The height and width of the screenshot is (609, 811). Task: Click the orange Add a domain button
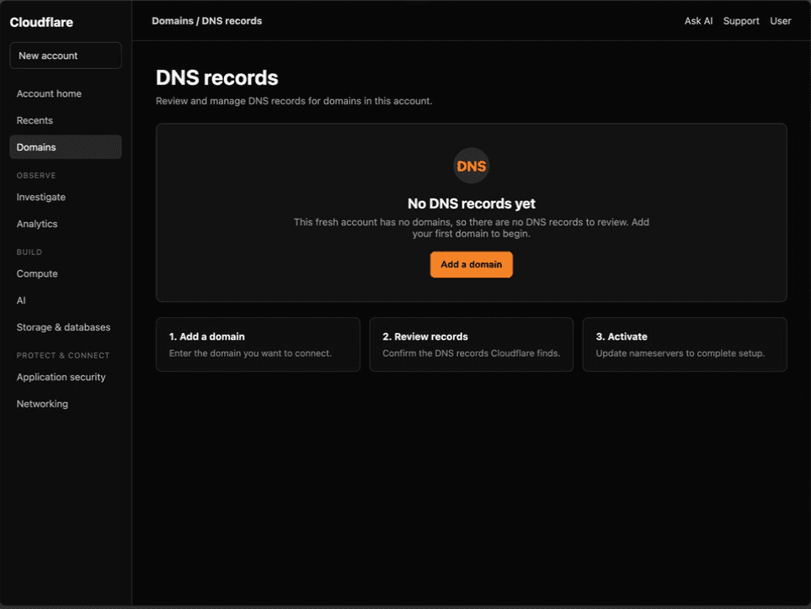pyautogui.click(x=471, y=264)
